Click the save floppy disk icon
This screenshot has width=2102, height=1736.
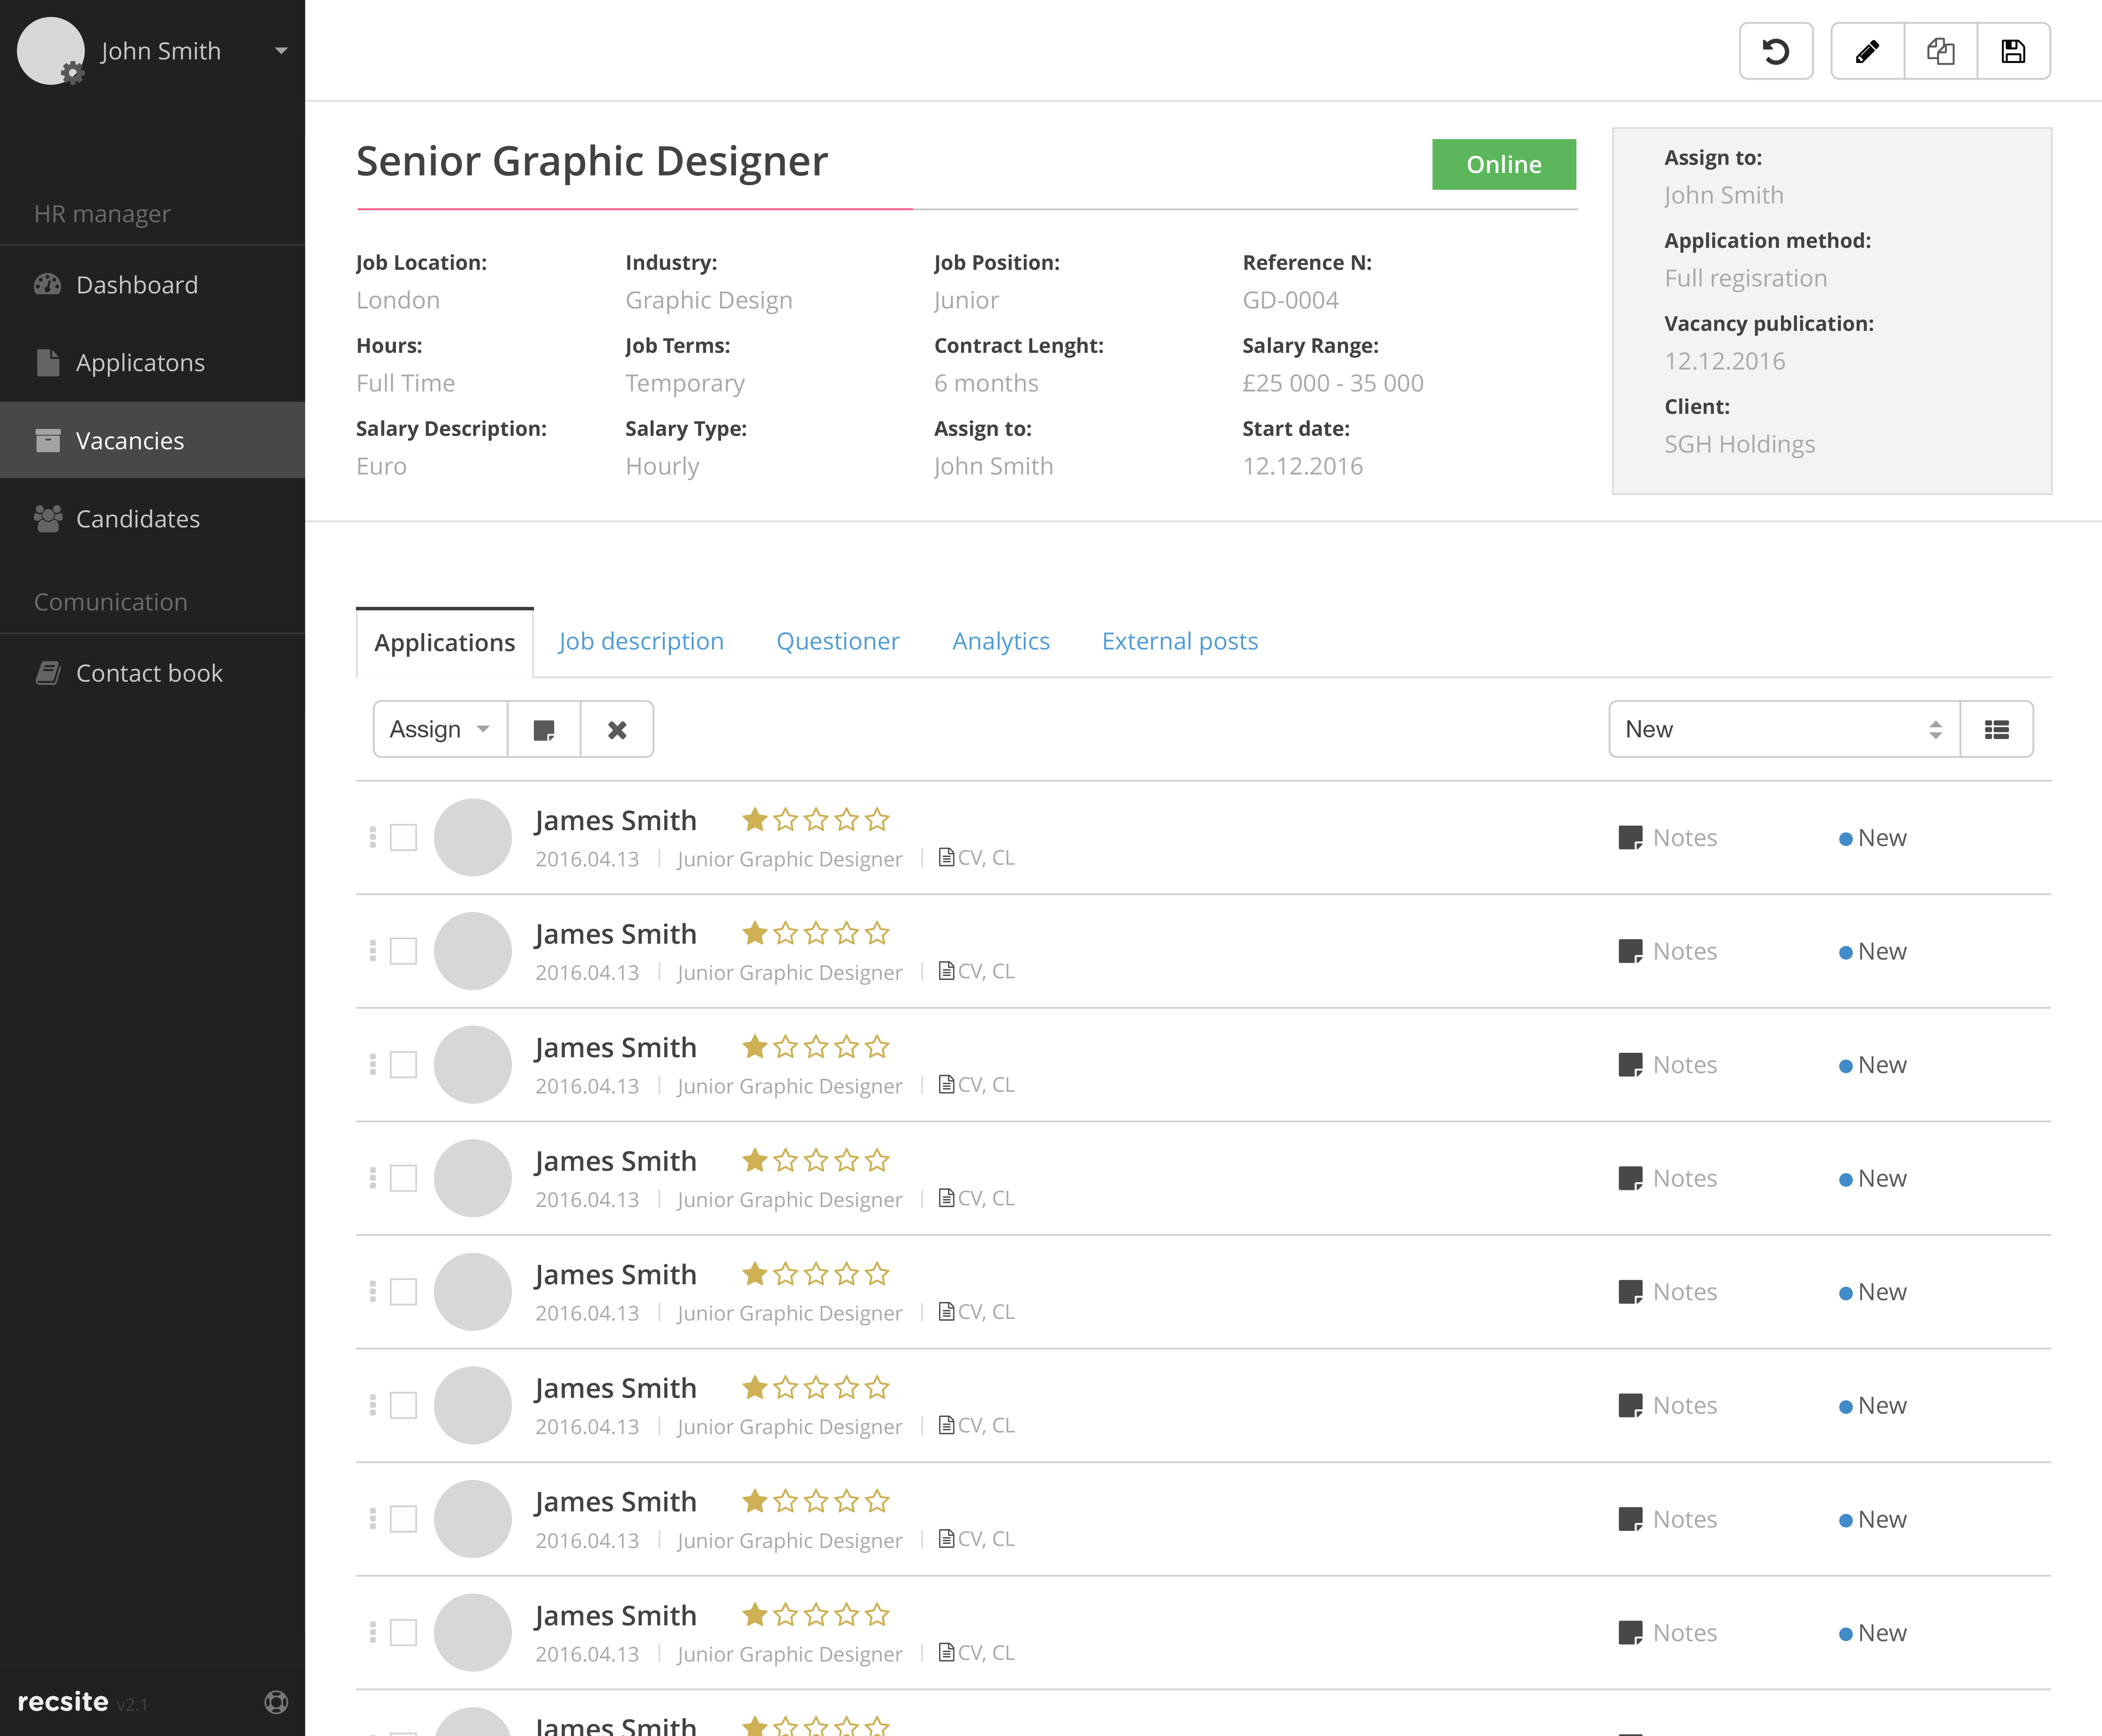(x=2013, y=51)
